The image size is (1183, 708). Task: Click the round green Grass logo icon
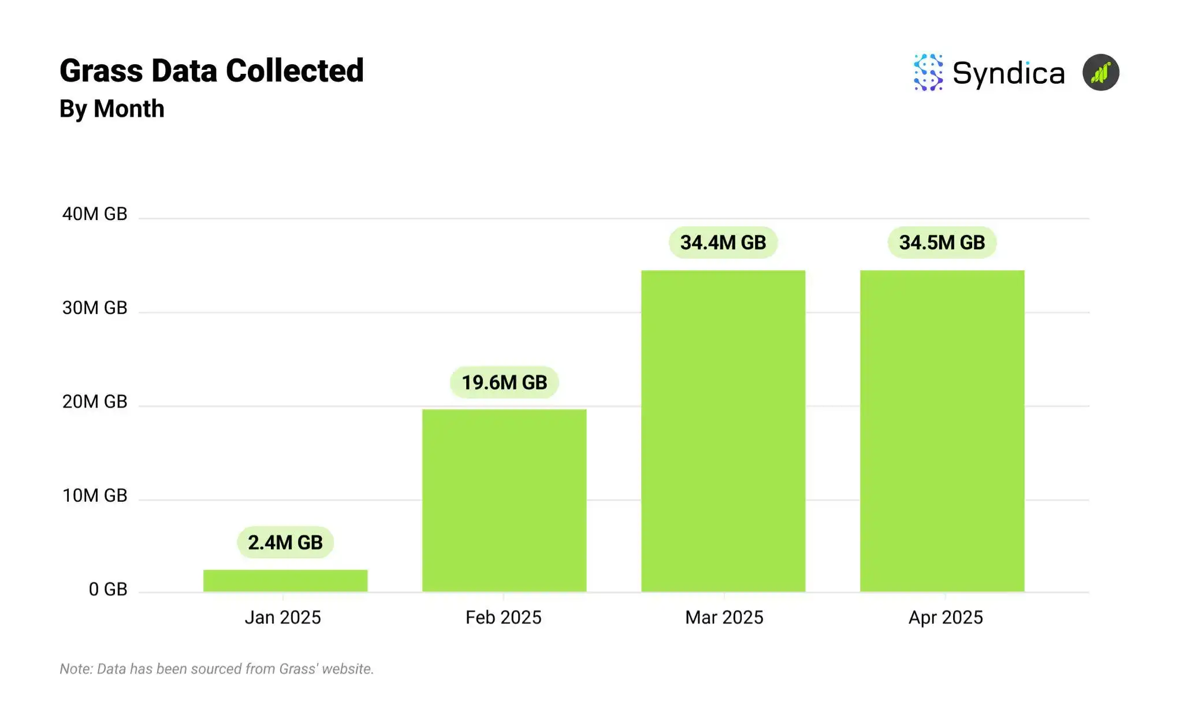click(x=1100, y=73)
